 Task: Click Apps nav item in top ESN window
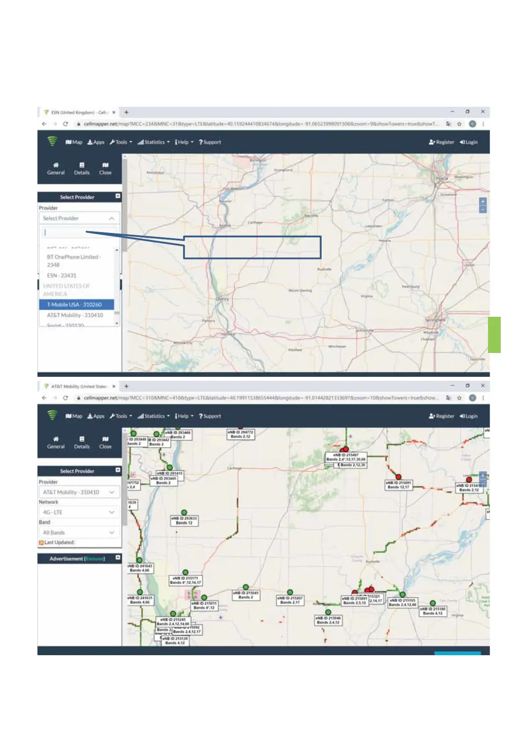point(96,142)
